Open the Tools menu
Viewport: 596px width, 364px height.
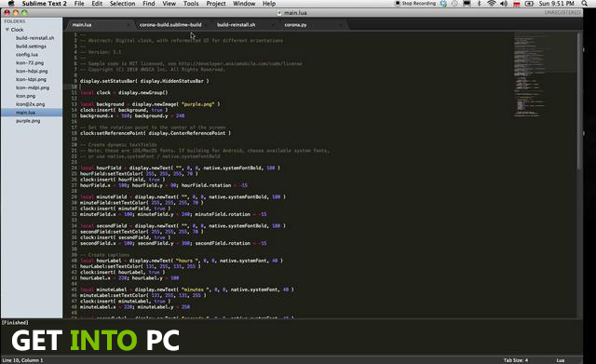click(x=191, y=4)
